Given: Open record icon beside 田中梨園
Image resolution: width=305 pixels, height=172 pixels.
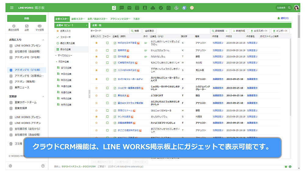Looking at the screenshot, I should [115, 57].
